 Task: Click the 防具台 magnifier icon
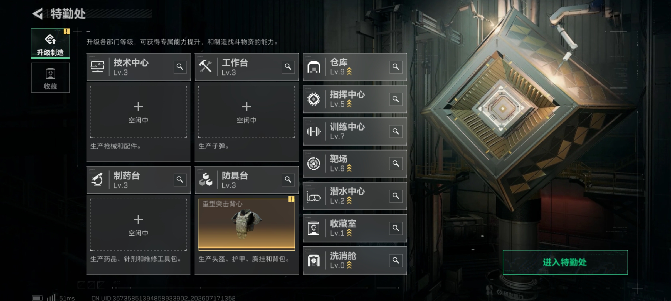click(x=288, y=180)
